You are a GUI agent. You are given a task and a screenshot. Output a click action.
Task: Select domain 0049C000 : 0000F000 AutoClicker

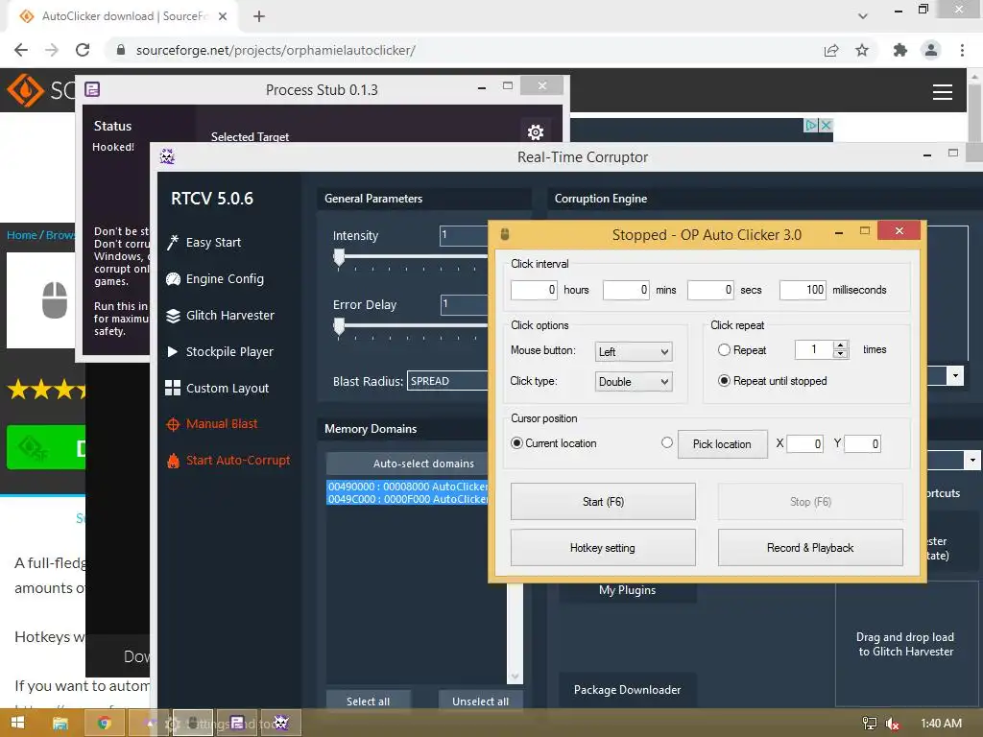pos(407,499)
